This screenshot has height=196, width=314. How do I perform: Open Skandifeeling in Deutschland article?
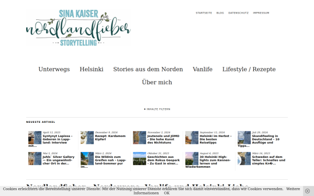tap(265, 139)
